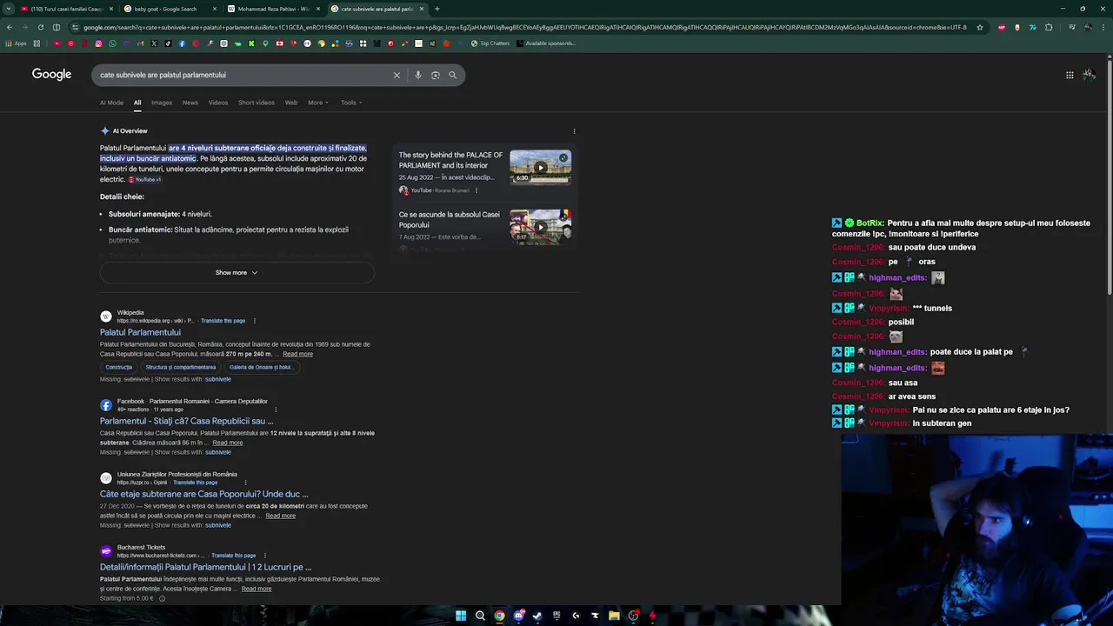Viewport: 1113px width, 626px height.
Task: Open Logitech G HUB from taskbar
Action: click(x=576, y=616)
